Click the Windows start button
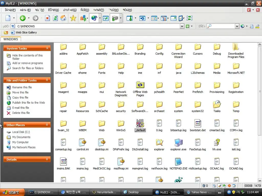Image resolution: width=262 pixels, height=196 pixels. [x=12, y=192]
